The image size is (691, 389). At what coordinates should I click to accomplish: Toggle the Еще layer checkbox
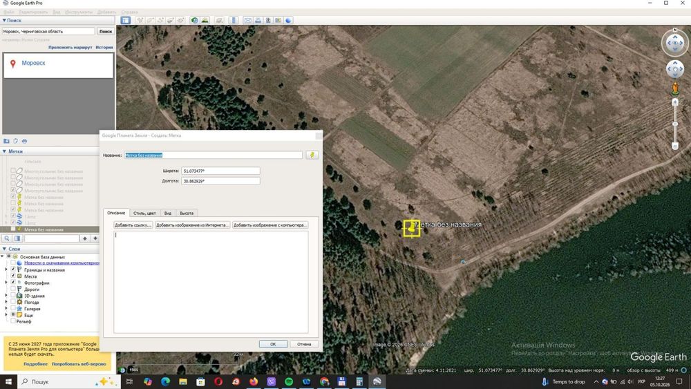(x=12, y=315)
